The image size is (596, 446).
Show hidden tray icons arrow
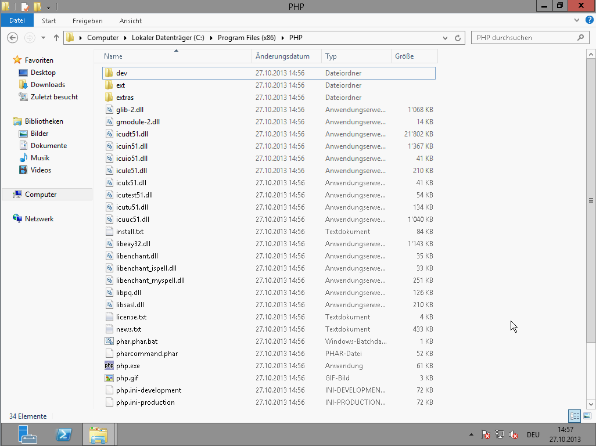tap(471, 434)
